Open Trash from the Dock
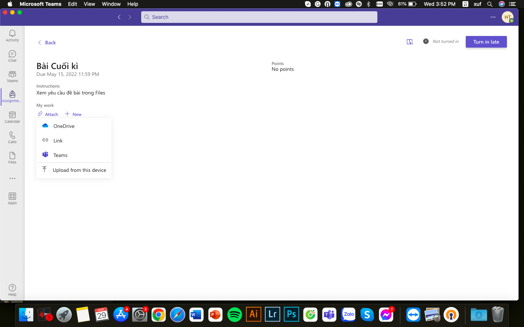The height and width of the screenshot is (327, 524). coord(497,315)
